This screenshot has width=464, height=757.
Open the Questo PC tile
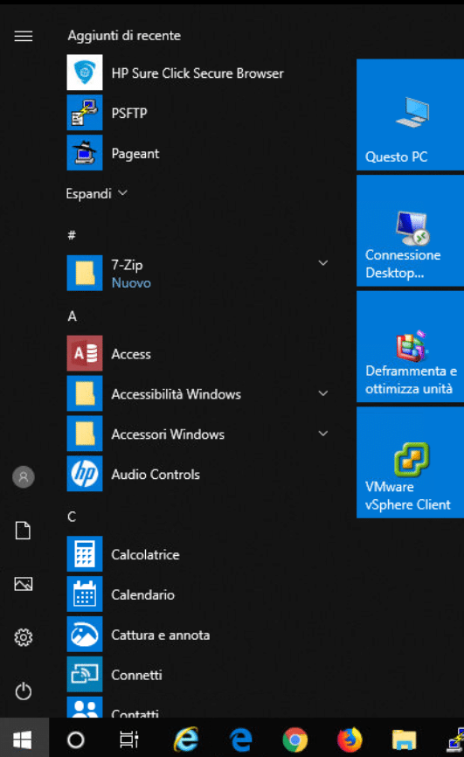[x=410, y=115]
